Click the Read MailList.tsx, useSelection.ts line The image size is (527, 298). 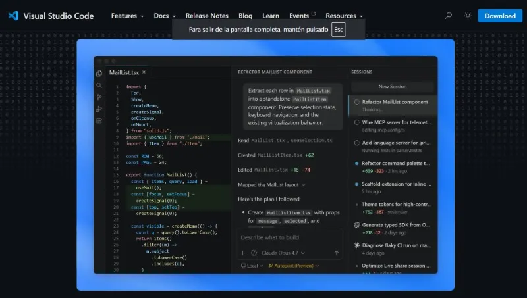[x=285, y=141]
